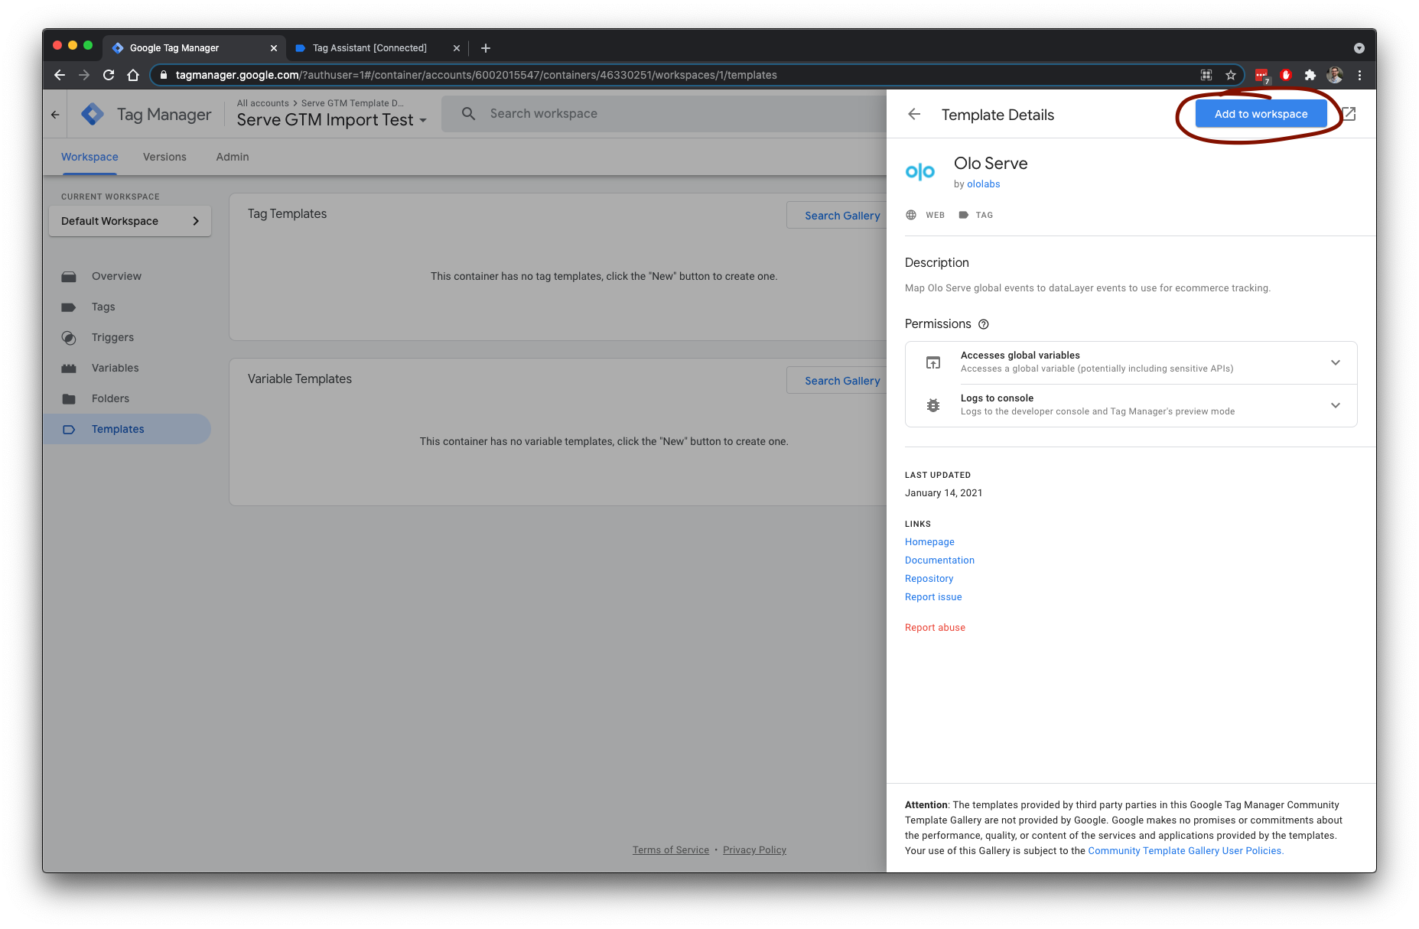Viewport: 1419px width, 929px height.
Task: Click the Serve GTM Template breadcrumb
Action: [x=353, y=103]
